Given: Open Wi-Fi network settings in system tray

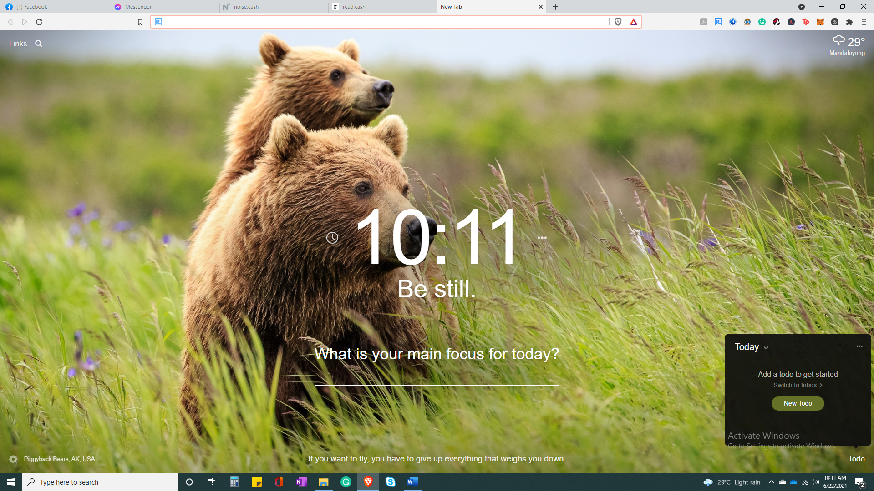Looking at the screenshot, I should tap(805, 482).
